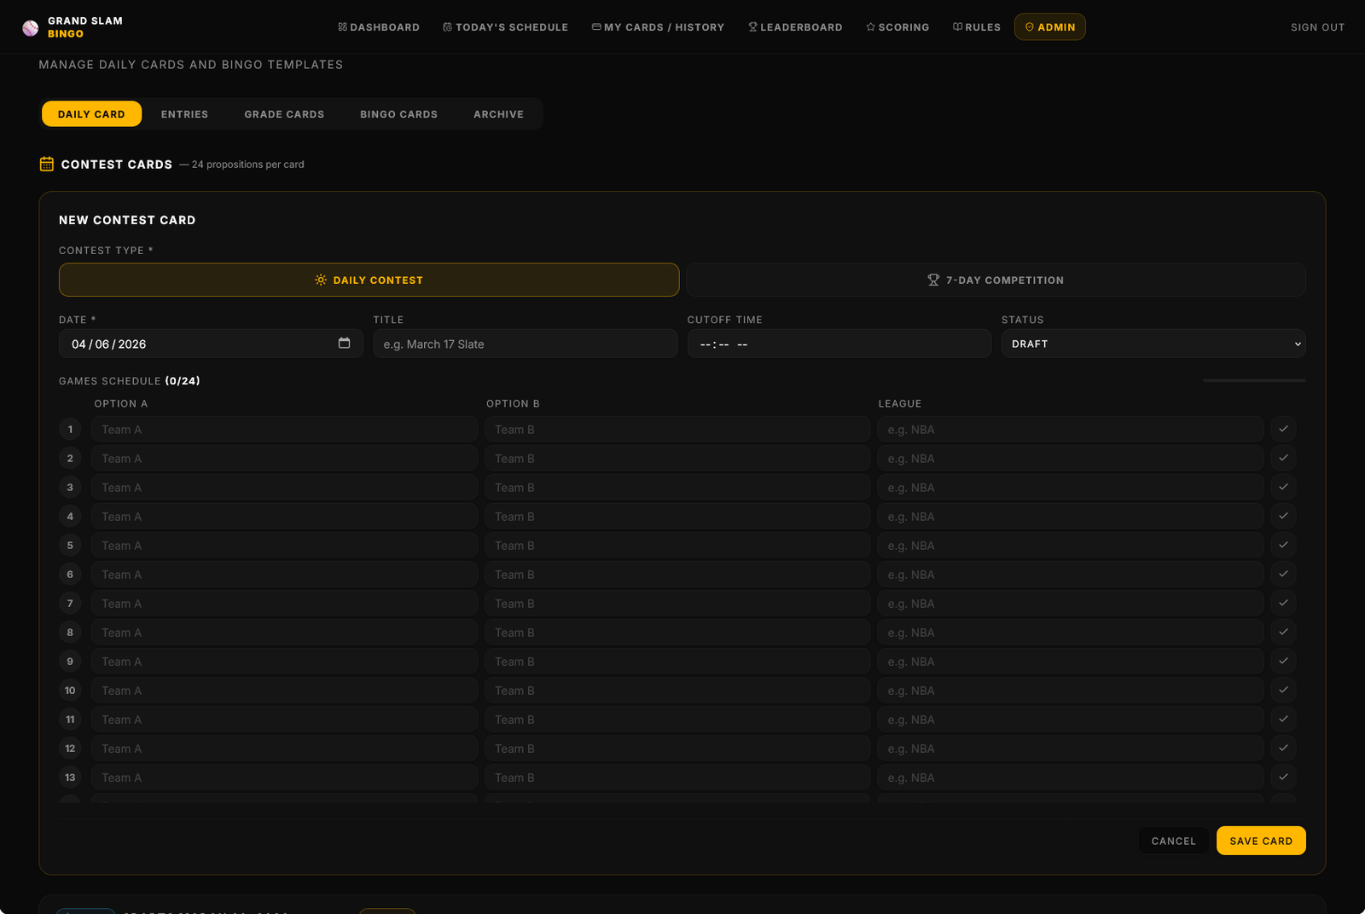Switch to the Grade Cards tab

284,114
